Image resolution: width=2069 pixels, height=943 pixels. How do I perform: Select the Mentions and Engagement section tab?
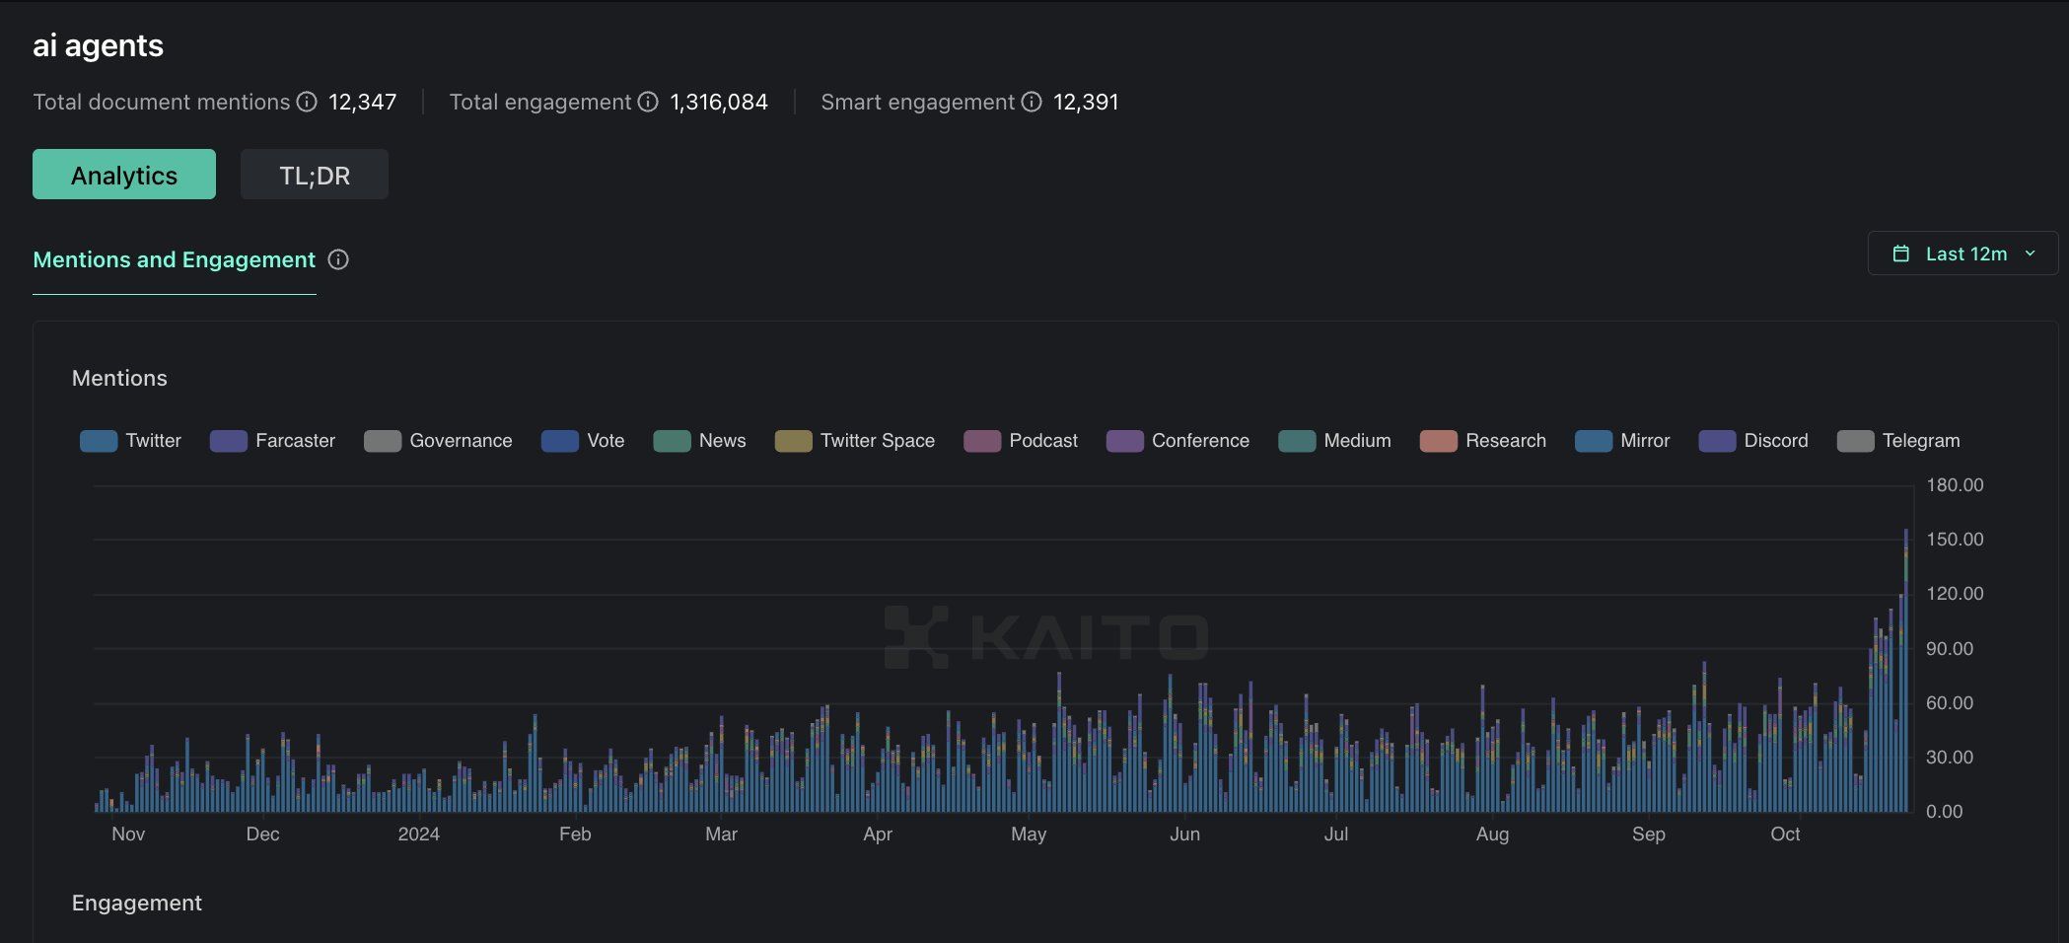(175, 259)
